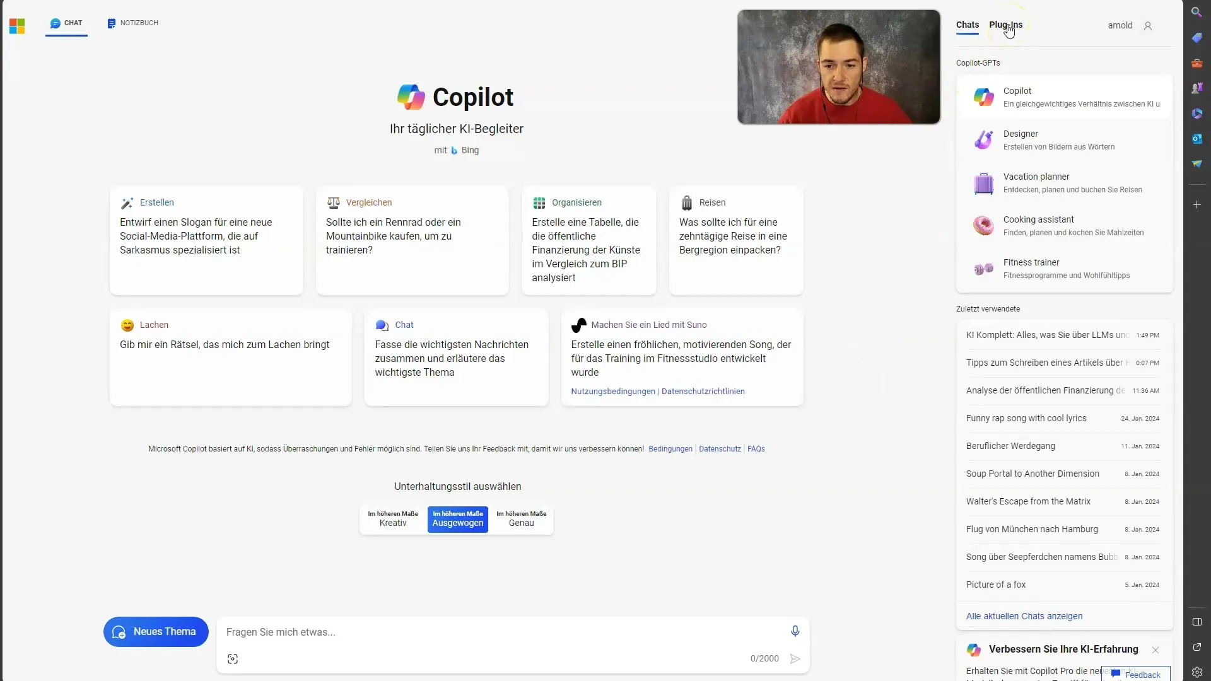
Task: Click the Copilot GPT icon
Action: (984, 96)
